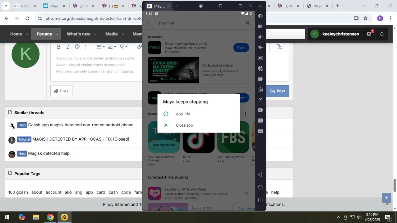
Task: Open forum inbox envelope icon
Action: [x=369, y=34]
